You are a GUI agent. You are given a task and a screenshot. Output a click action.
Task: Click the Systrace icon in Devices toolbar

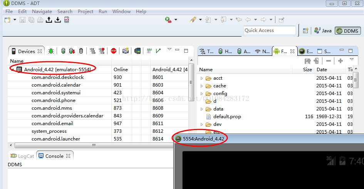point(149,51)
